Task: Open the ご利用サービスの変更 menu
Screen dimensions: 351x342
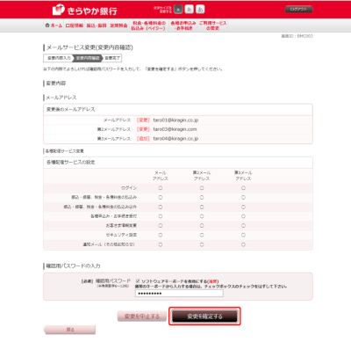Action: coord(212,25)
